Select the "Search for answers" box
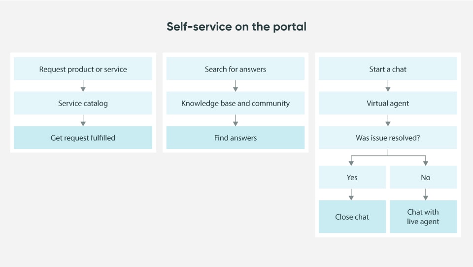The width and height of the screenshot is (473, 267). point(235,69)
